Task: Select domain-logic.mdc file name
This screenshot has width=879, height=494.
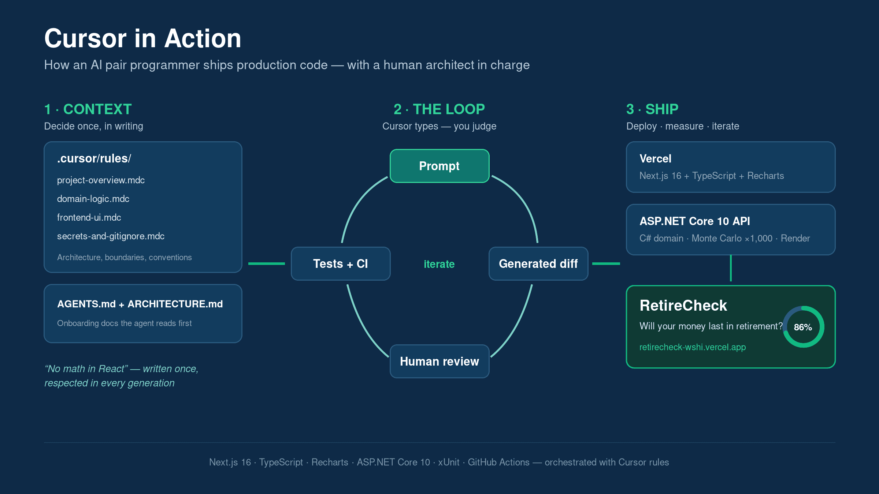Action: (x=93, y=199)
